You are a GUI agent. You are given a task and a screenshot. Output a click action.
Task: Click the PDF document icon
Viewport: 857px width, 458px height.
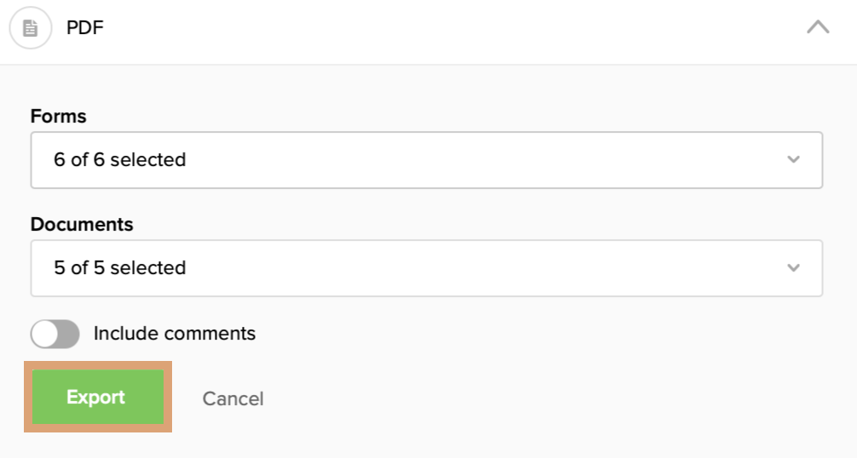point(31,28)
